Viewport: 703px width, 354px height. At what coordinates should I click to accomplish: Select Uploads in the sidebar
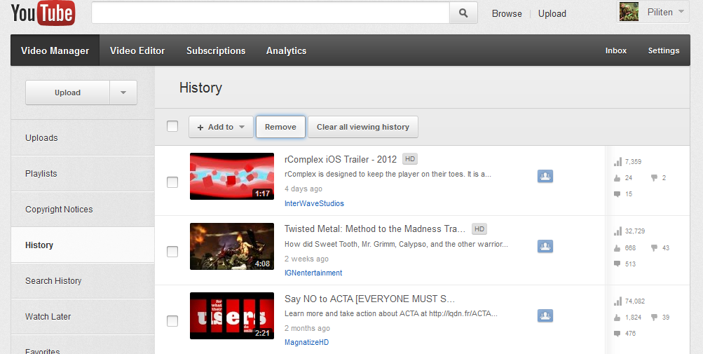(x=83, y=137)
